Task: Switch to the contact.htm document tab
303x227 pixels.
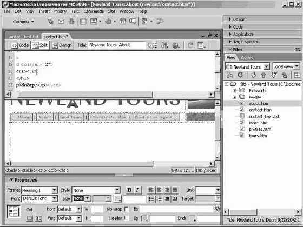Action: pos(56,37)
